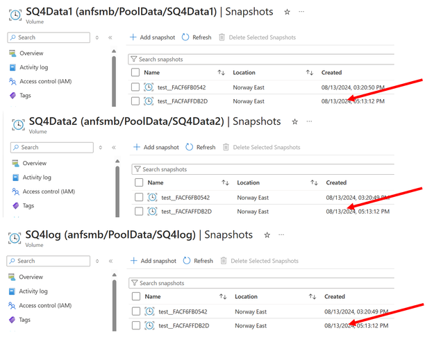The width and height of the screenshot is (441, 344).
Task: Select test_FACF6FB0542 checkbox in SQ4log
Action: (x=136, y=311)
